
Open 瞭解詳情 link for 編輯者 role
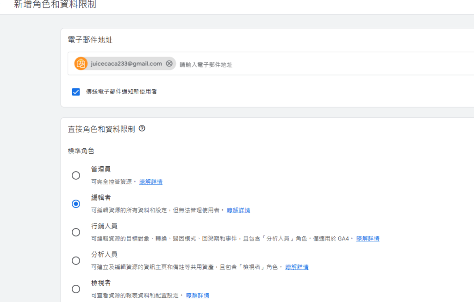(x=238, y=210)
